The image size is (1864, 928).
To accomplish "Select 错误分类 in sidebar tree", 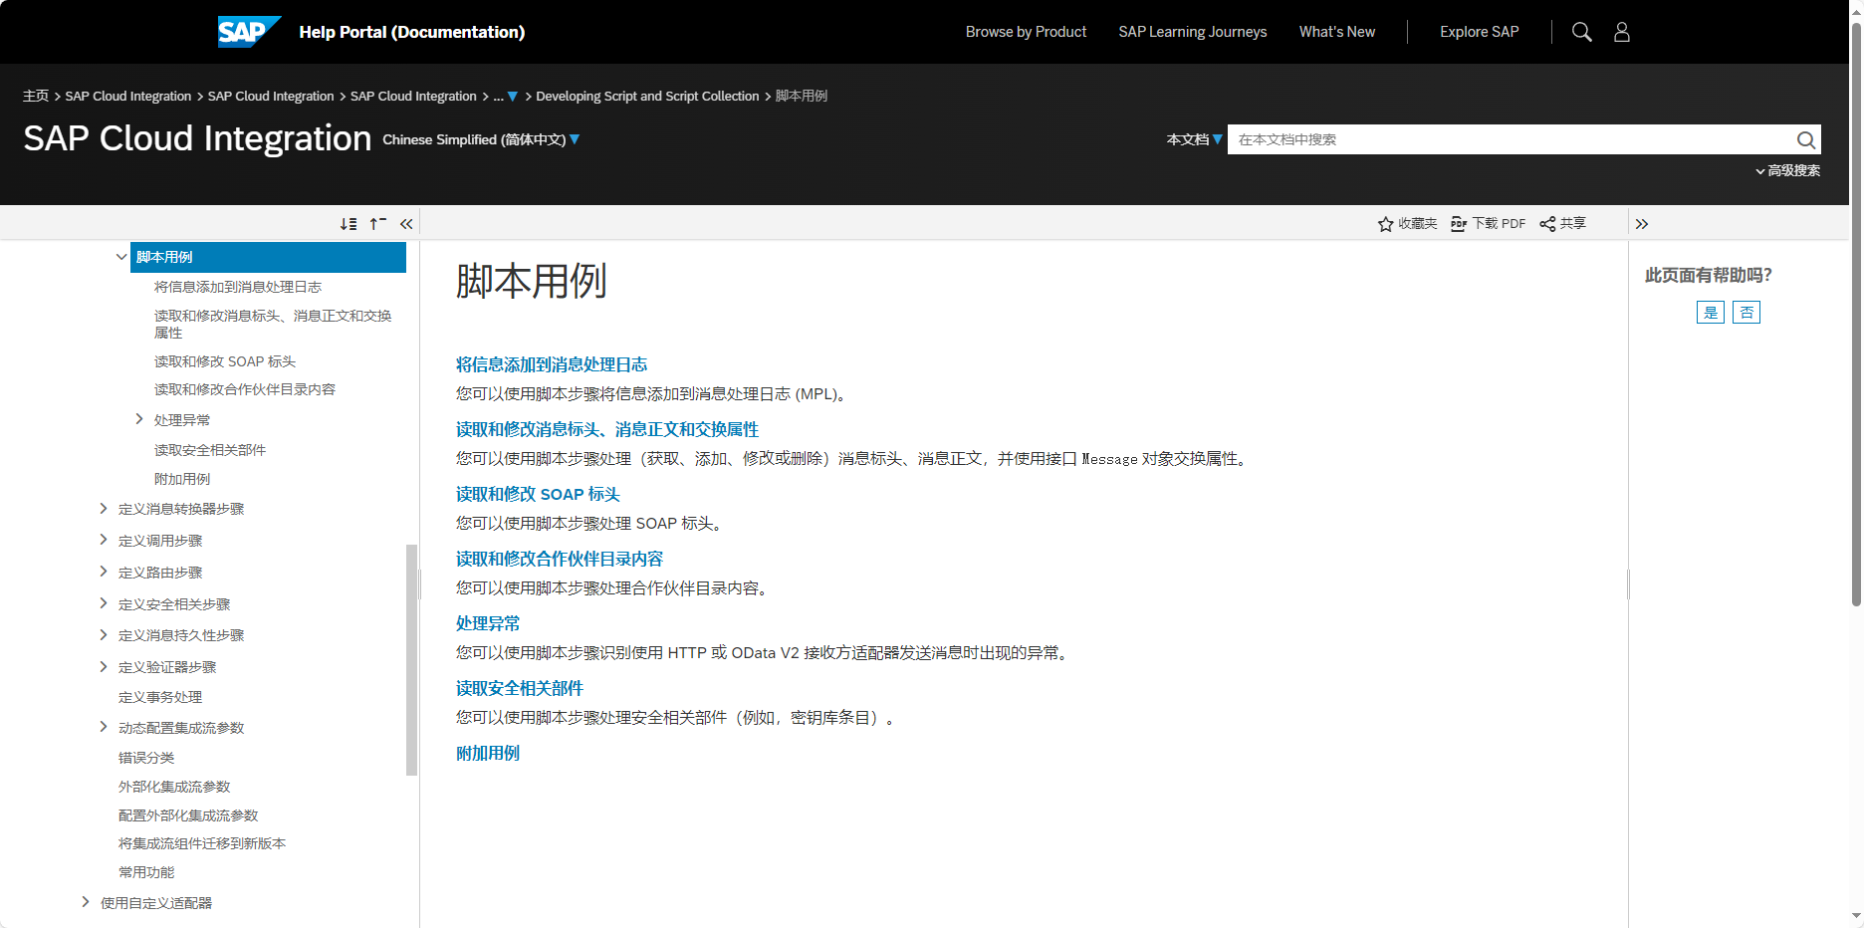I will point(146,758).
